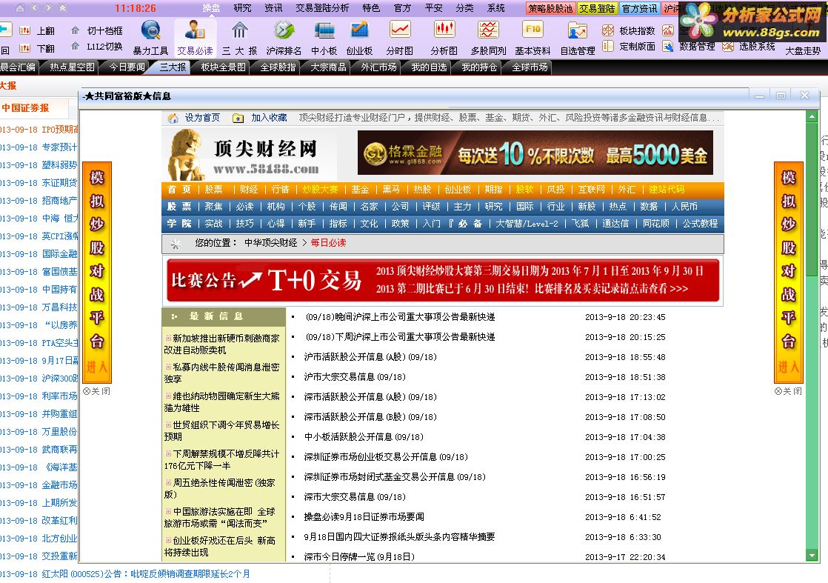The width and height of the screenshot is (828, 583).
Task: Click the 建站代码 navigation link
Action: (667, 190)
